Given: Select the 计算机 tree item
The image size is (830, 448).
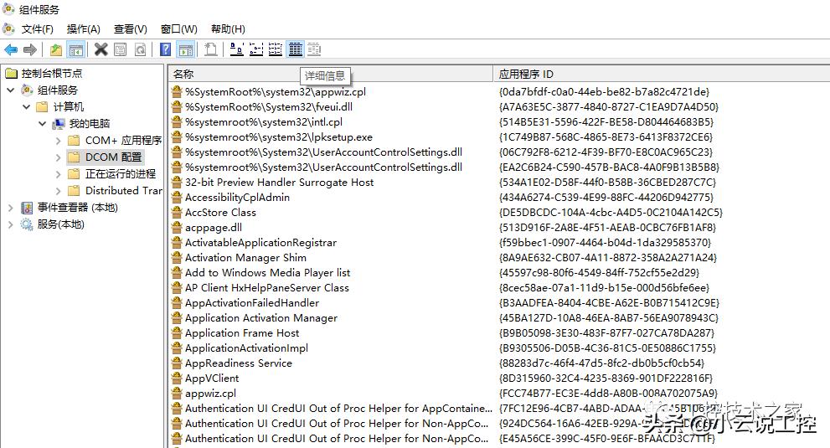Looking at the screenshot, I should click(69, 107).
